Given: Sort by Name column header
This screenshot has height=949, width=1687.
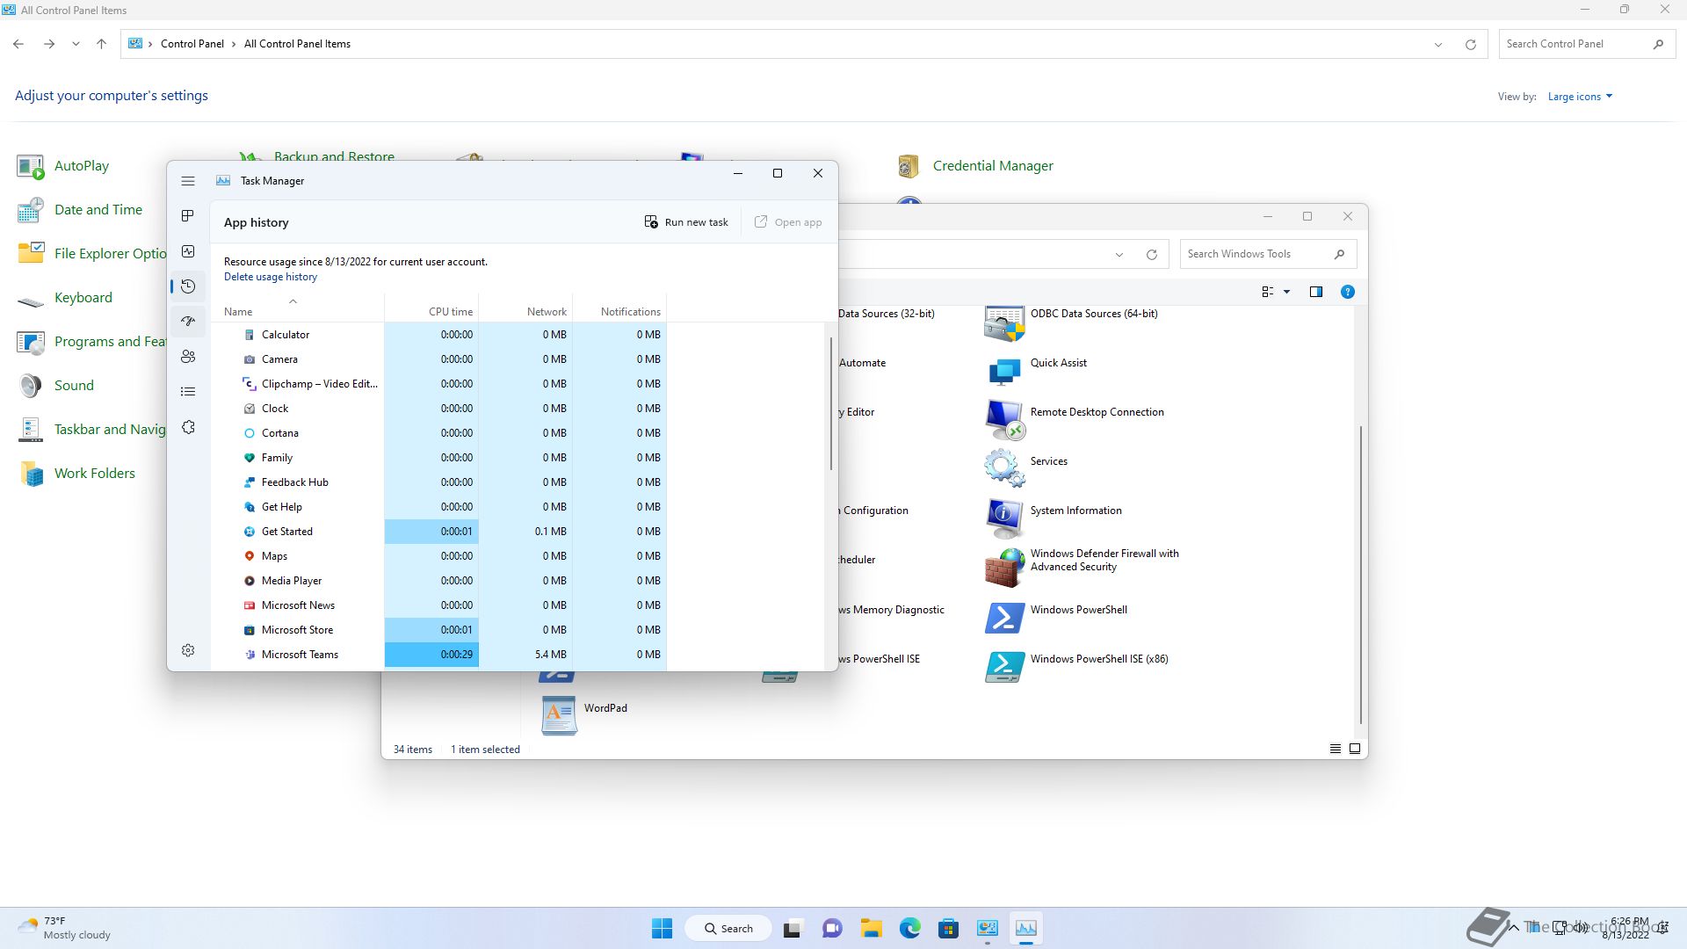Looking at the screenshot, I should 297,307.
